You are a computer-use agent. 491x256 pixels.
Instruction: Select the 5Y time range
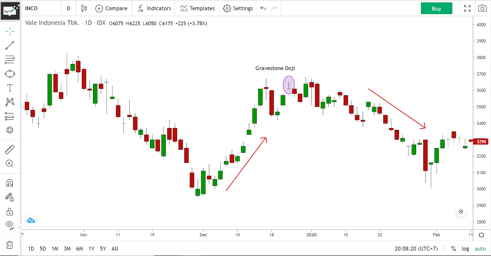tap(103, 249)
